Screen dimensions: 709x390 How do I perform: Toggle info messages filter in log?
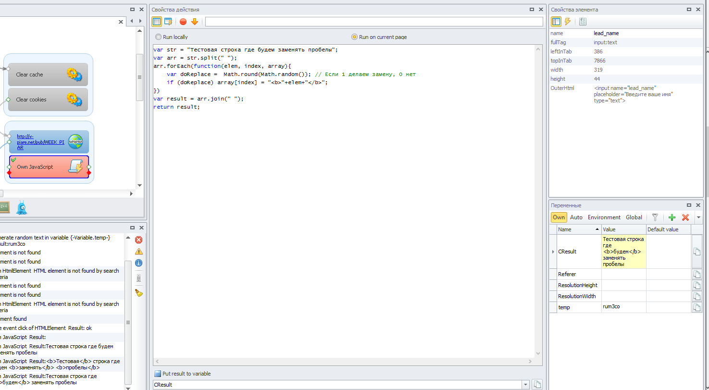(139, 263)
